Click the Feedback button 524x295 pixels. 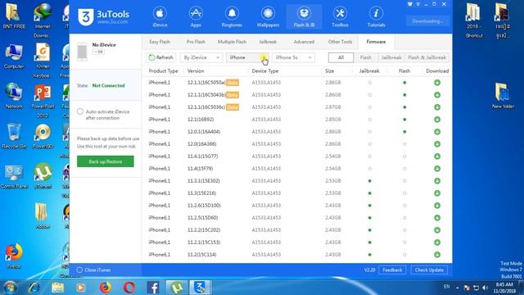(x=392, y=270)
